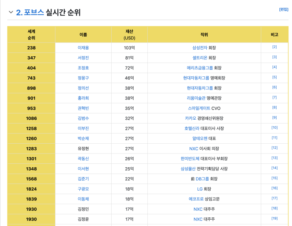The image size is (292, 226).
Task: Follow NXC link in 김정민 row
Action: (198, 209)
